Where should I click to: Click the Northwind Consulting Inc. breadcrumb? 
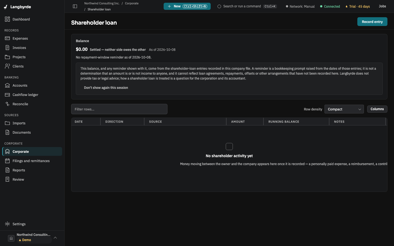tap(102, 3)
